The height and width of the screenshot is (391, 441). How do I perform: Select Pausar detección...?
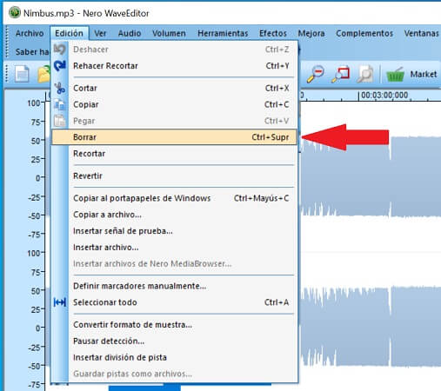coord(174,341)
